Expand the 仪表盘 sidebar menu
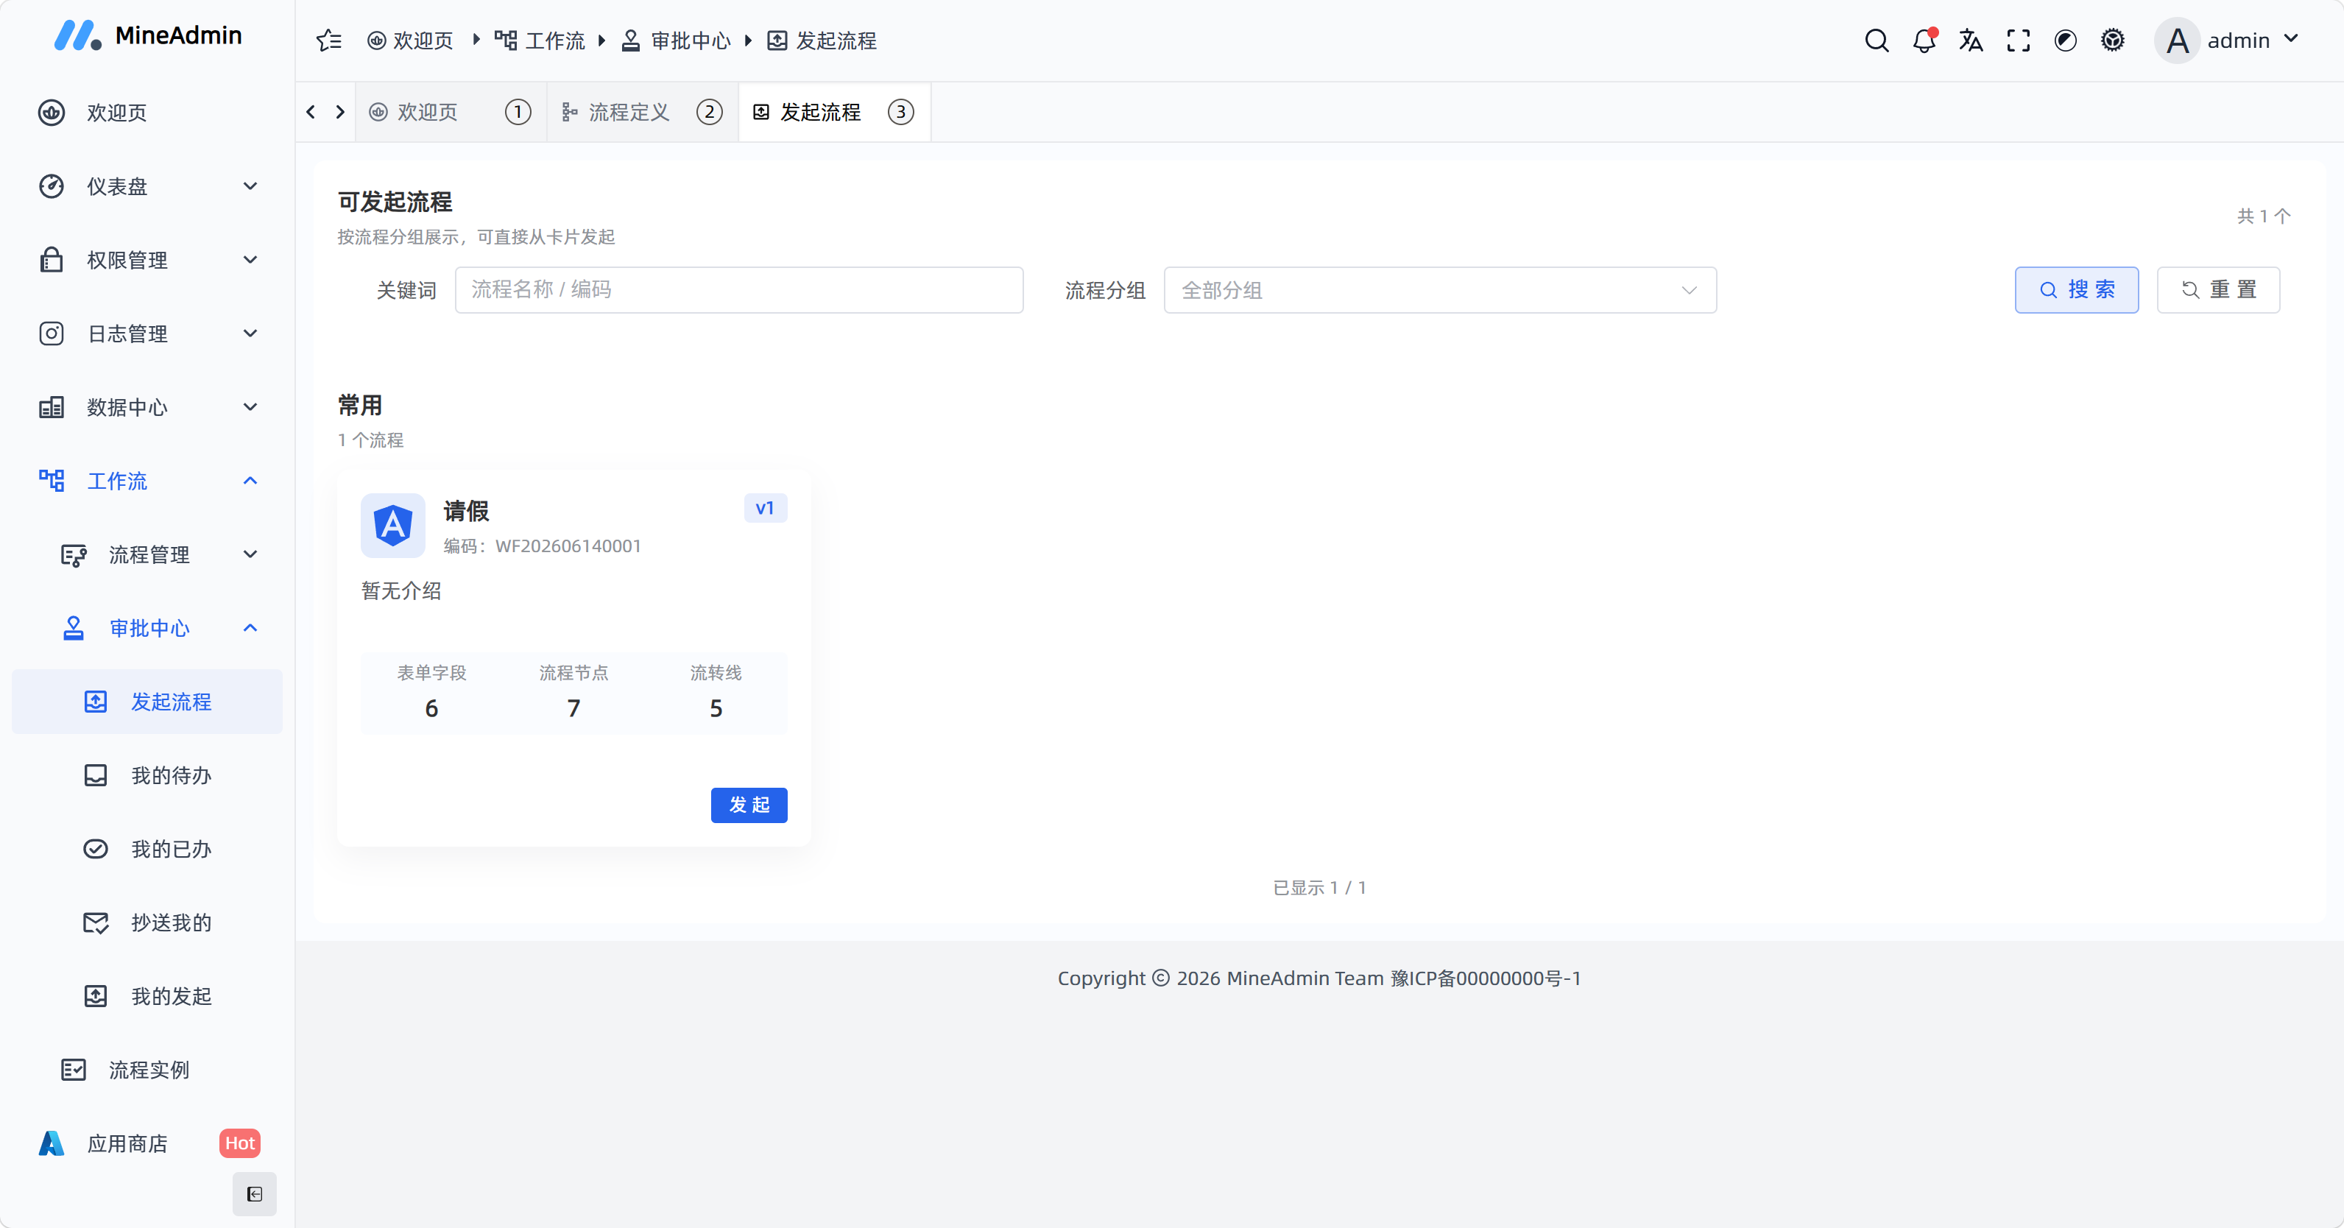Image resolution: width=2344 pixels, height=1228 pixels. pos(147,186)
